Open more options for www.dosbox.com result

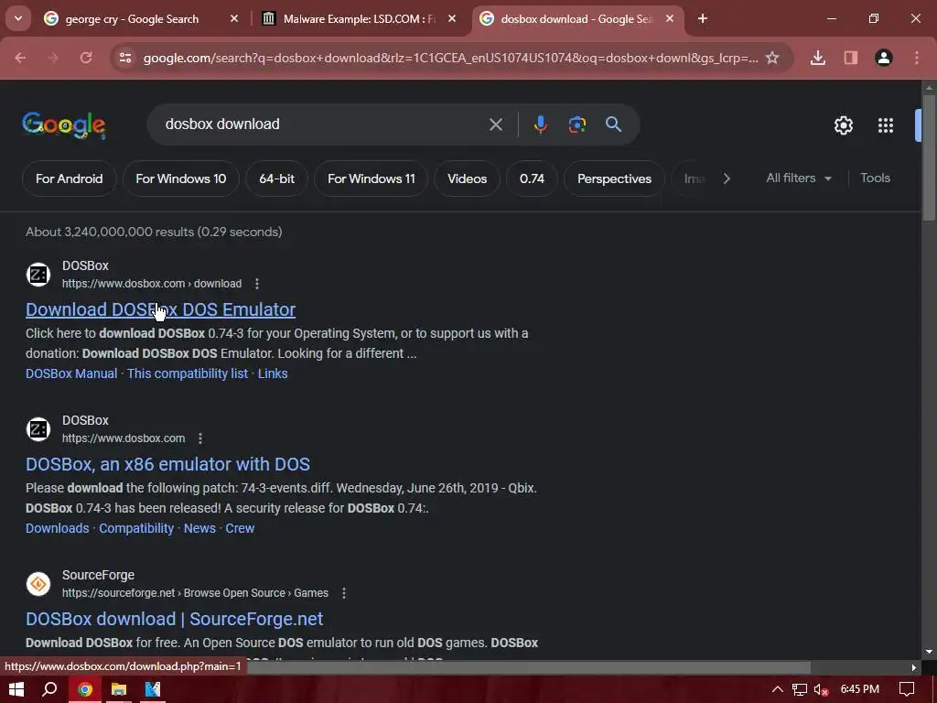(x=200, y=438)
